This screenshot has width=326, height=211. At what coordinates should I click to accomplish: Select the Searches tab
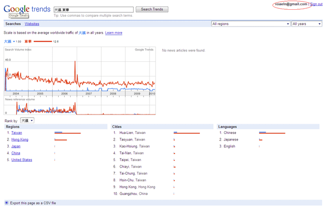pos(13,24)
